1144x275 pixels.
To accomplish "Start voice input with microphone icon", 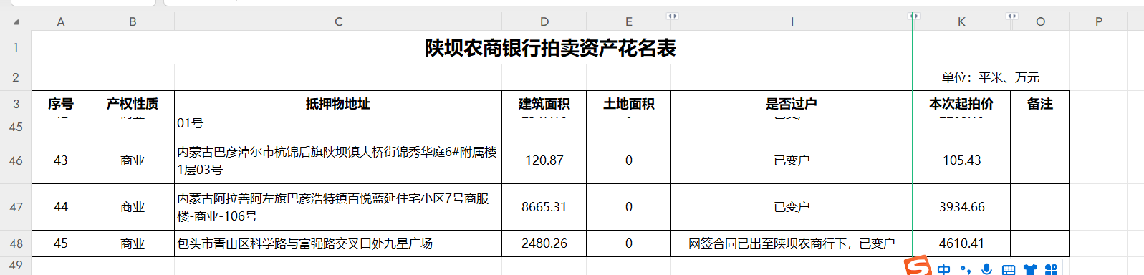I will (x=987, y=269).
